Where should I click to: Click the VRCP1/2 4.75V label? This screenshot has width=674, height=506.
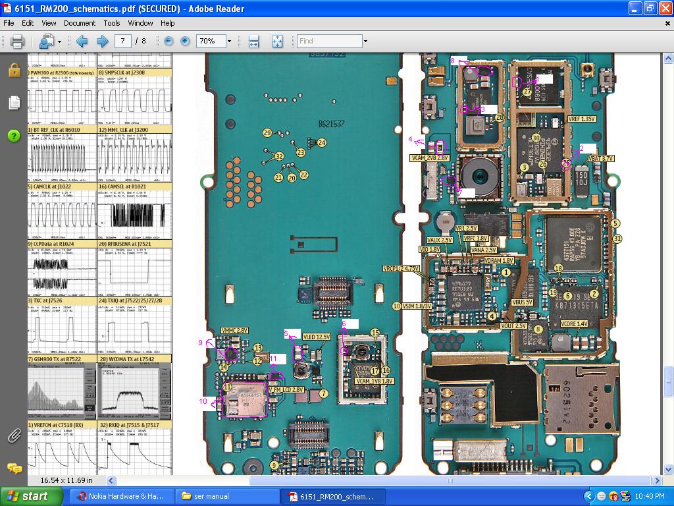(401, 269)
